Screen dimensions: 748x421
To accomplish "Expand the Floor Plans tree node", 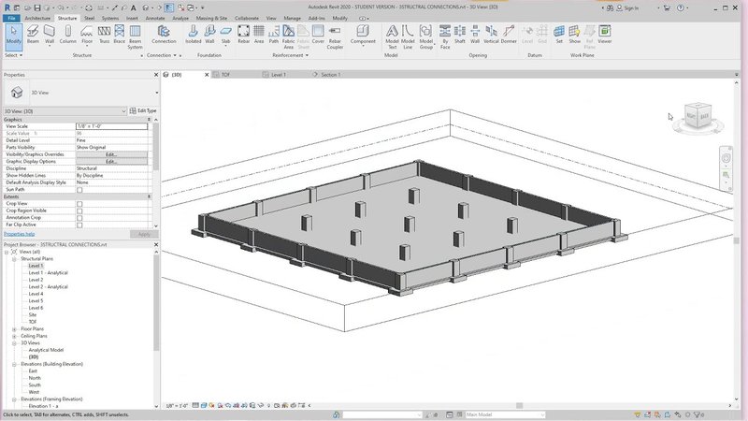I will (x=14, y=329).
